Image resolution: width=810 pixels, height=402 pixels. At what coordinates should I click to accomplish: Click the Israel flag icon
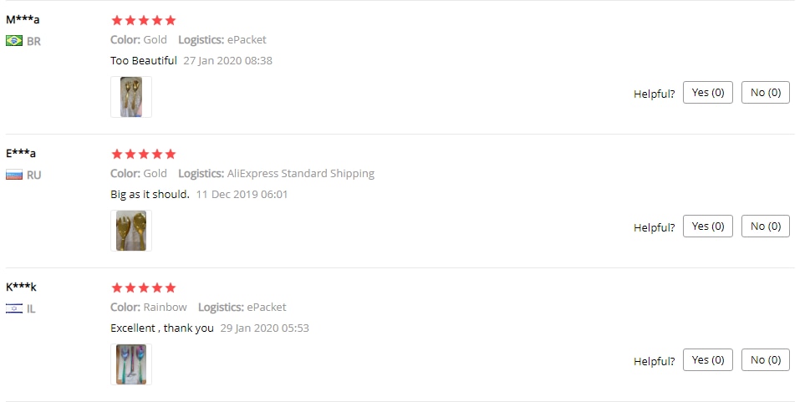click(14, 308)
